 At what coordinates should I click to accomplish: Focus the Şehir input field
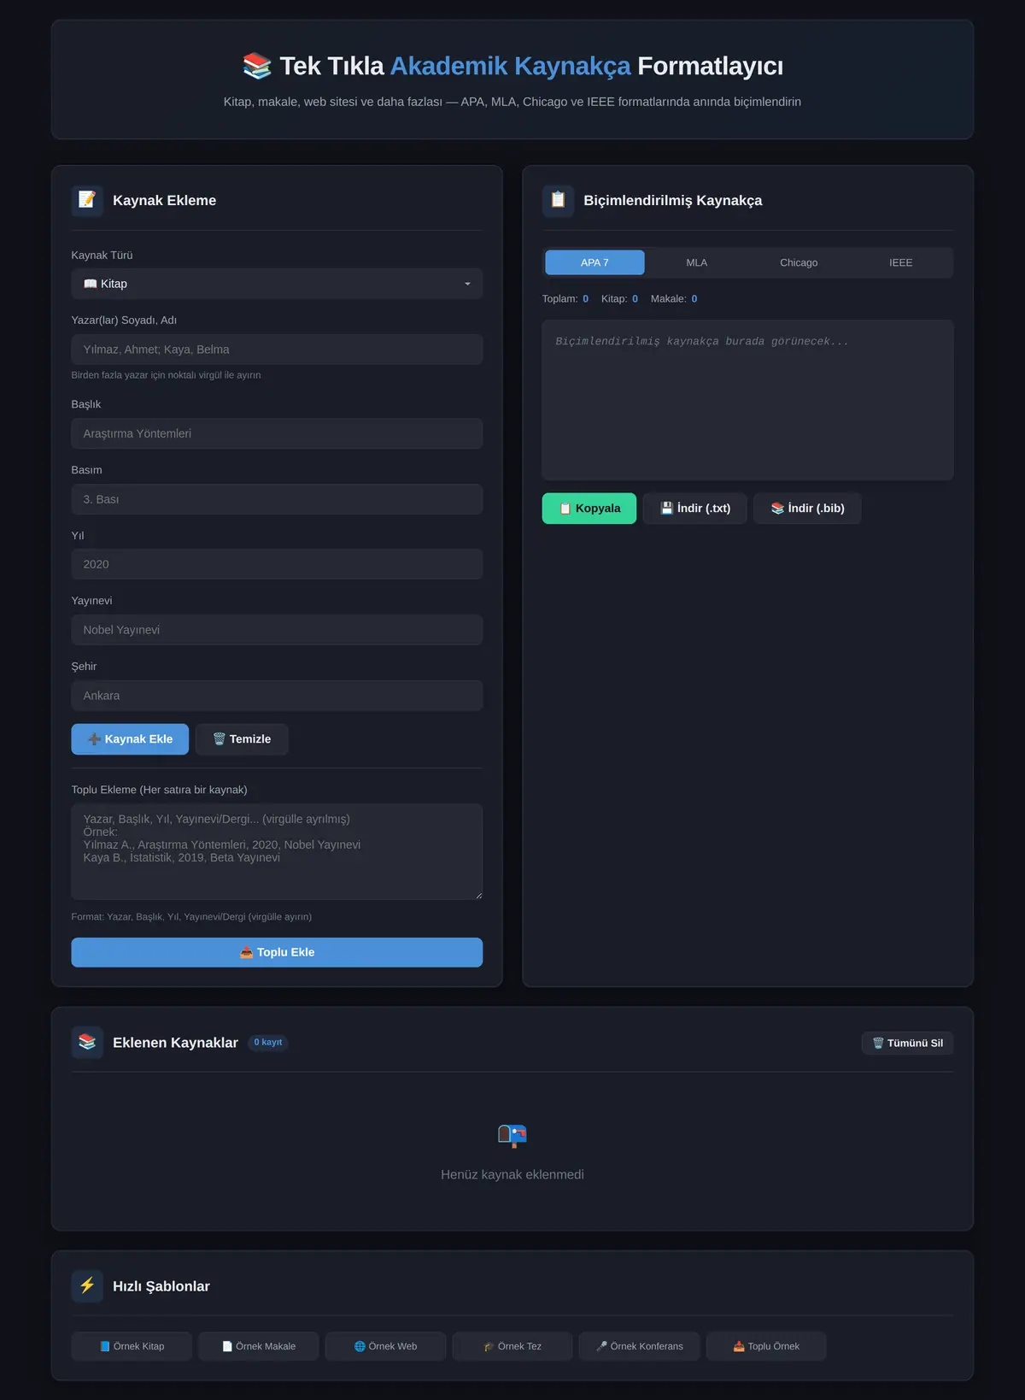point(277,696)
